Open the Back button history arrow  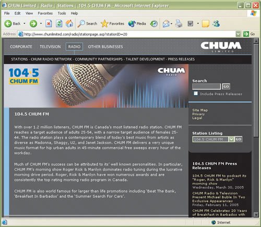[25, 23]
